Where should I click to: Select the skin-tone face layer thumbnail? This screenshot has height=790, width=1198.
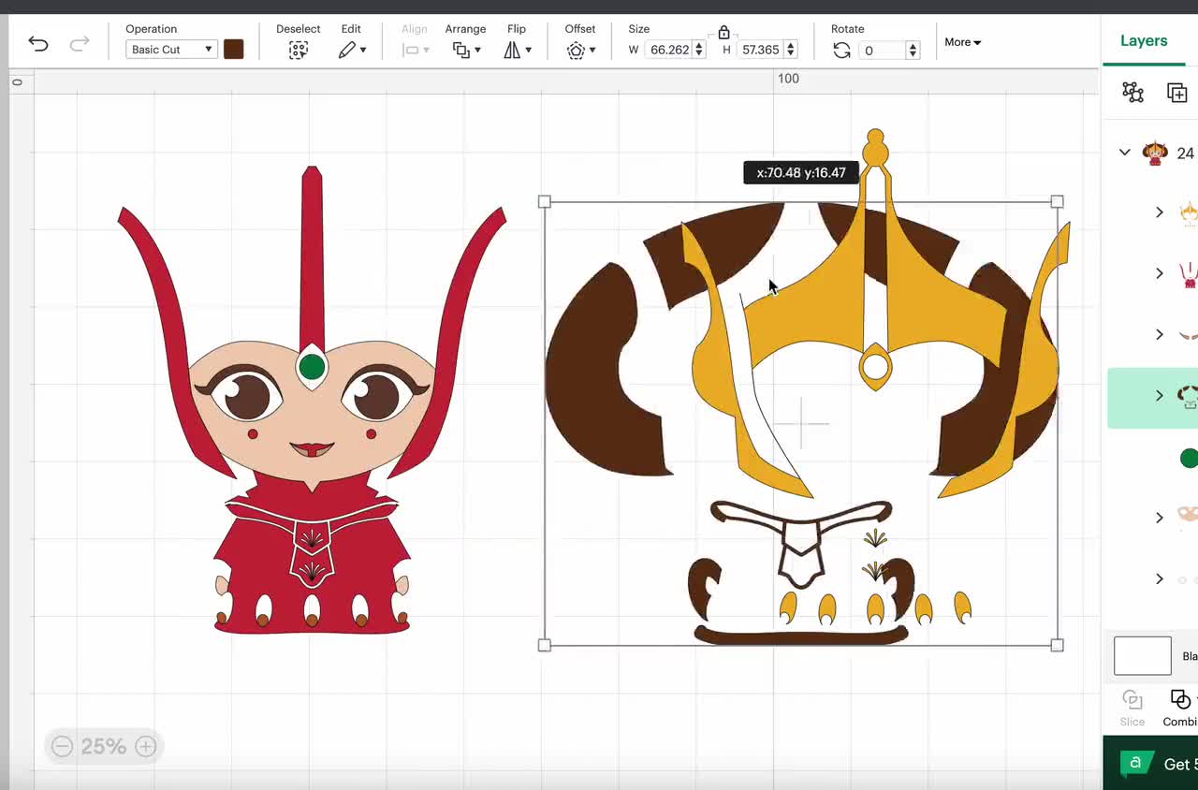[x=1189, y=515]
